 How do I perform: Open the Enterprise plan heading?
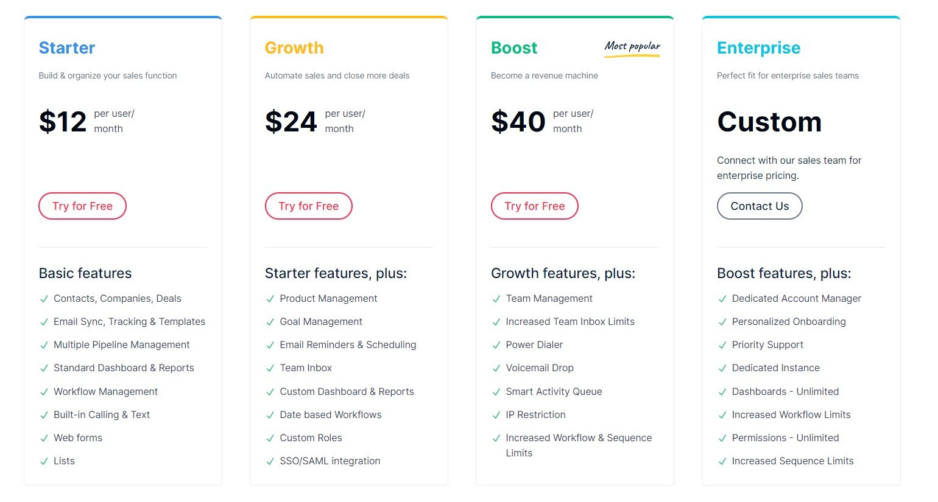(759, 48)
